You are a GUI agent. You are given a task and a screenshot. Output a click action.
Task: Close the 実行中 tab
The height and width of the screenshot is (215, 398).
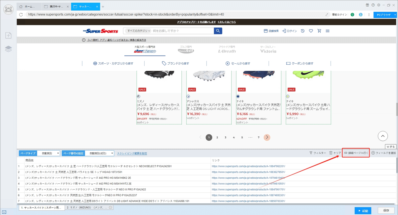click(68, 7)
